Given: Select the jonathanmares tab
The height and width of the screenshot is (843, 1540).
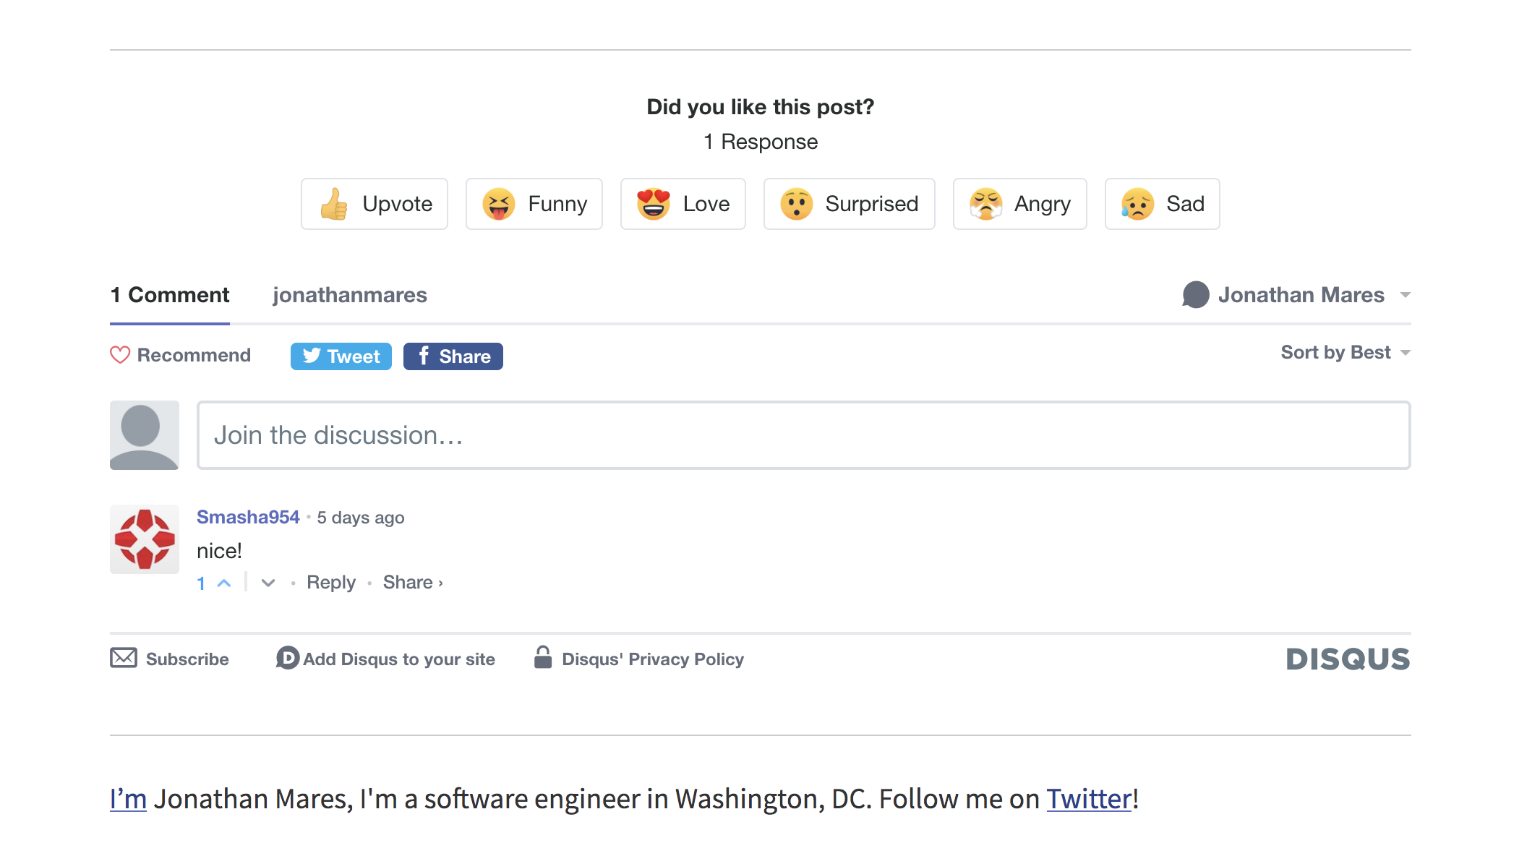Looking at the screenshot, I should 350,295.
